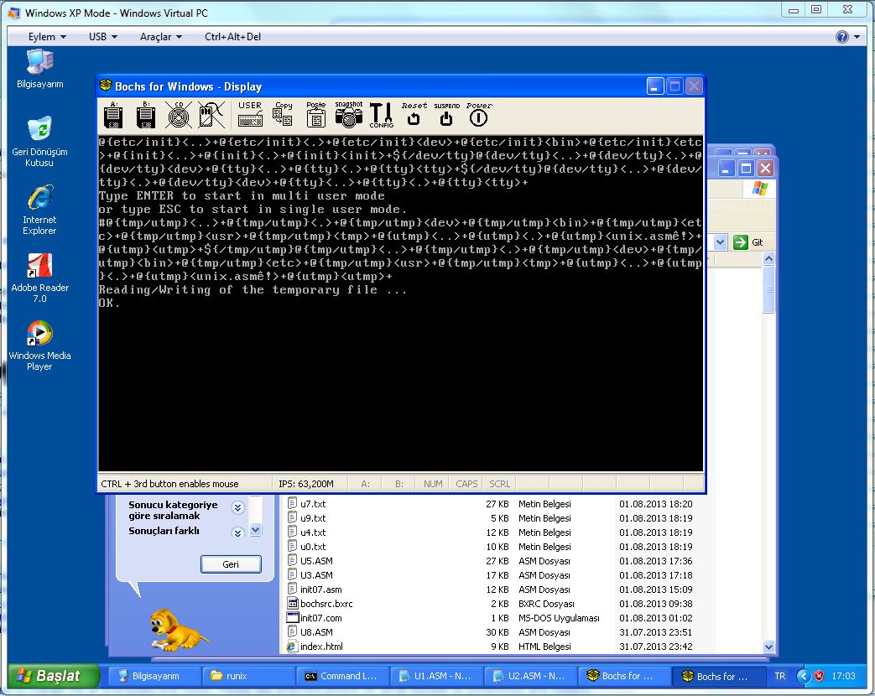Open the address bar dropdown arrow
The height and width of the screenshot is (696, 875).
(x=721, y=242)
